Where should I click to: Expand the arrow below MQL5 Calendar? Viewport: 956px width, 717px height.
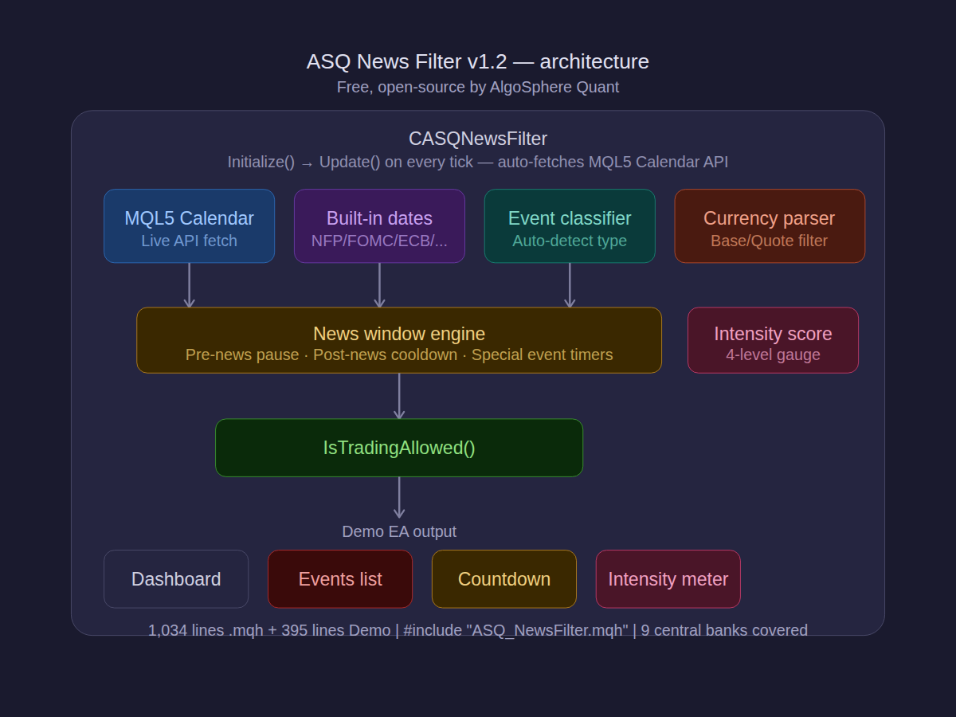189,284
